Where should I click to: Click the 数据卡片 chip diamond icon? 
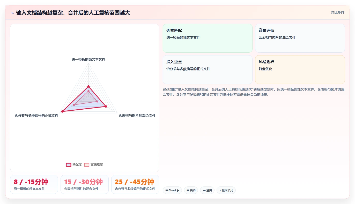pyautogui.click(x=220, y=191)
